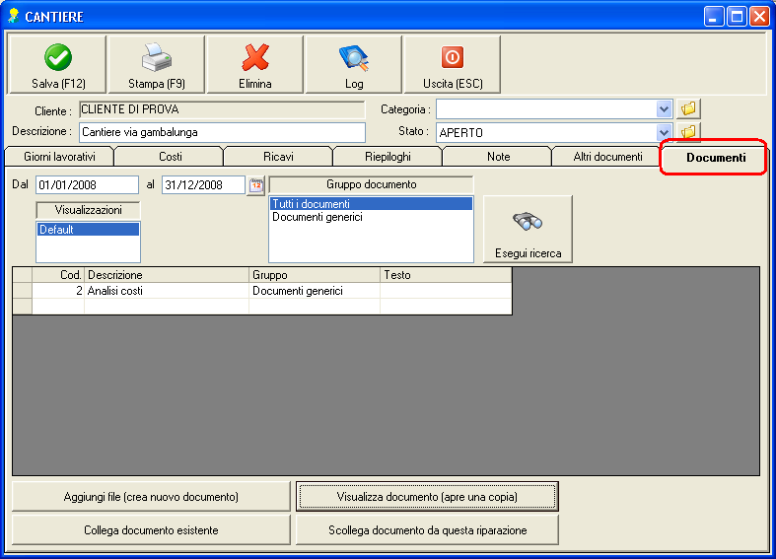This screenshot has height=559, width=776.
Task: Minimize the CANTIERE window
Action: [713, 17]
